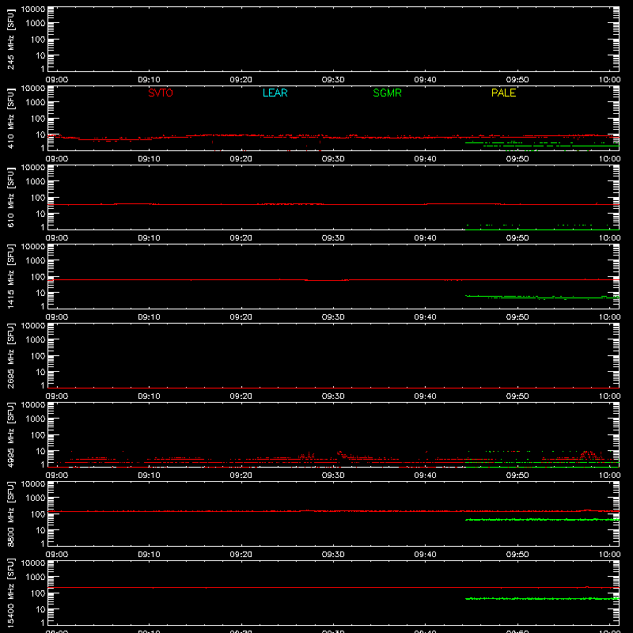Click the red SVTO trace in 15400 MHz panel

(x=333, y=588)
